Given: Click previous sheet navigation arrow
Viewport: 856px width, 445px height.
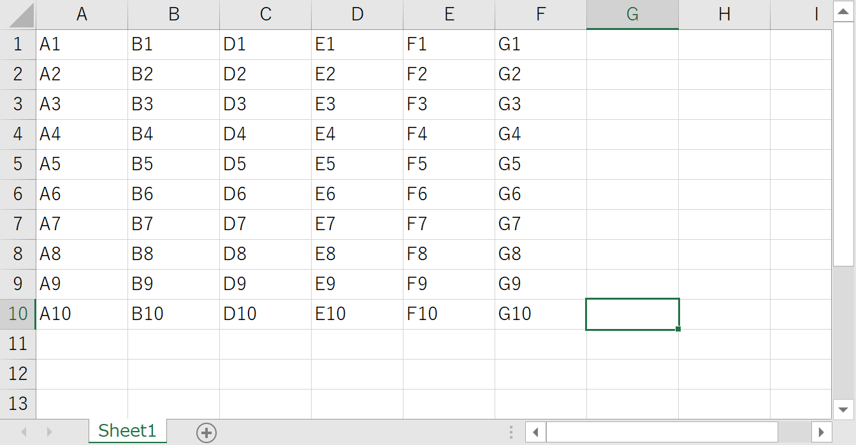Looking at the screenshot, I should coord(24,432).
